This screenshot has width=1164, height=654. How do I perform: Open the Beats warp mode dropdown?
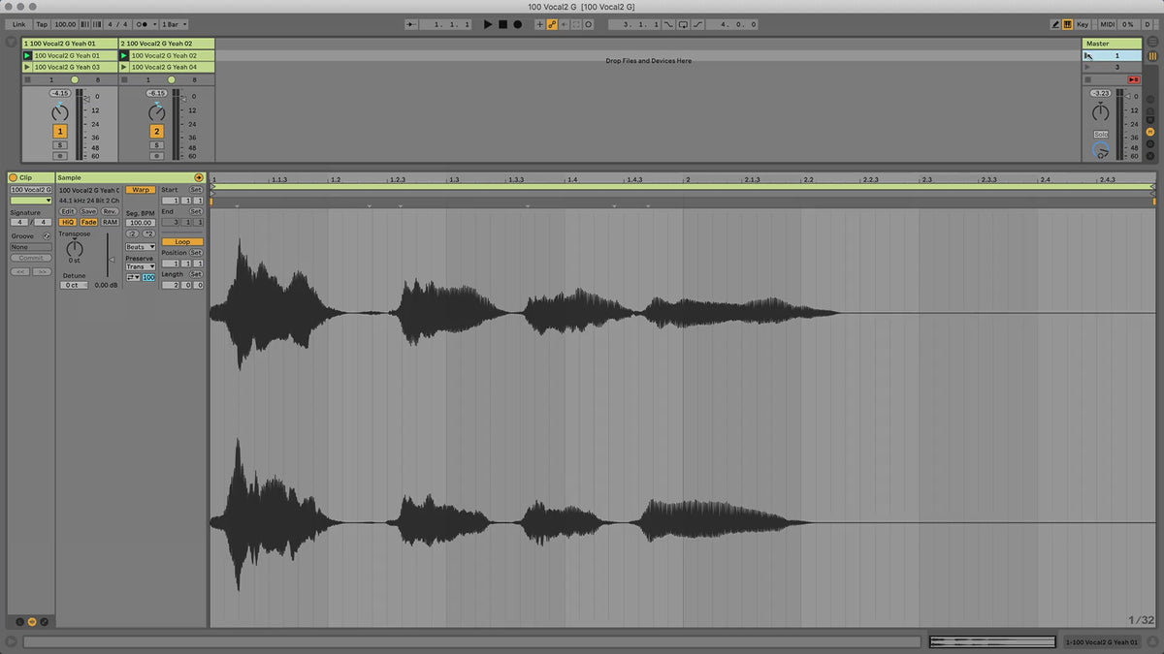(x=140, y=247)
